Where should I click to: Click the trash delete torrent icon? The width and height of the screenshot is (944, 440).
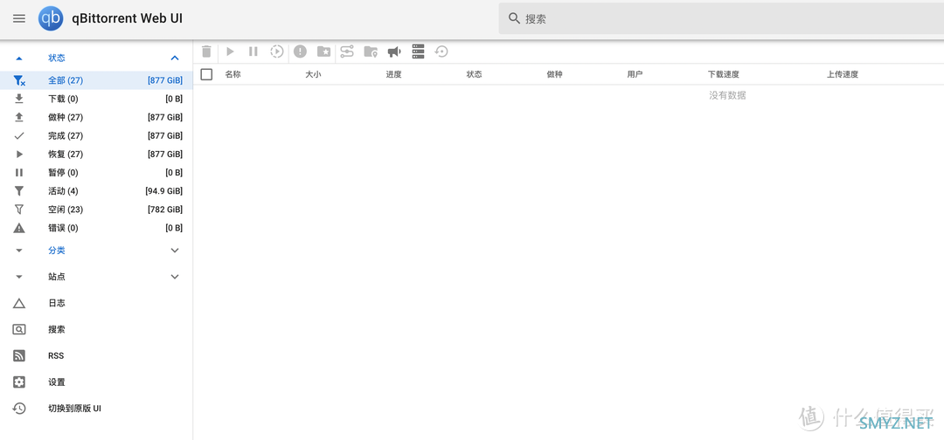pos(206,52)
